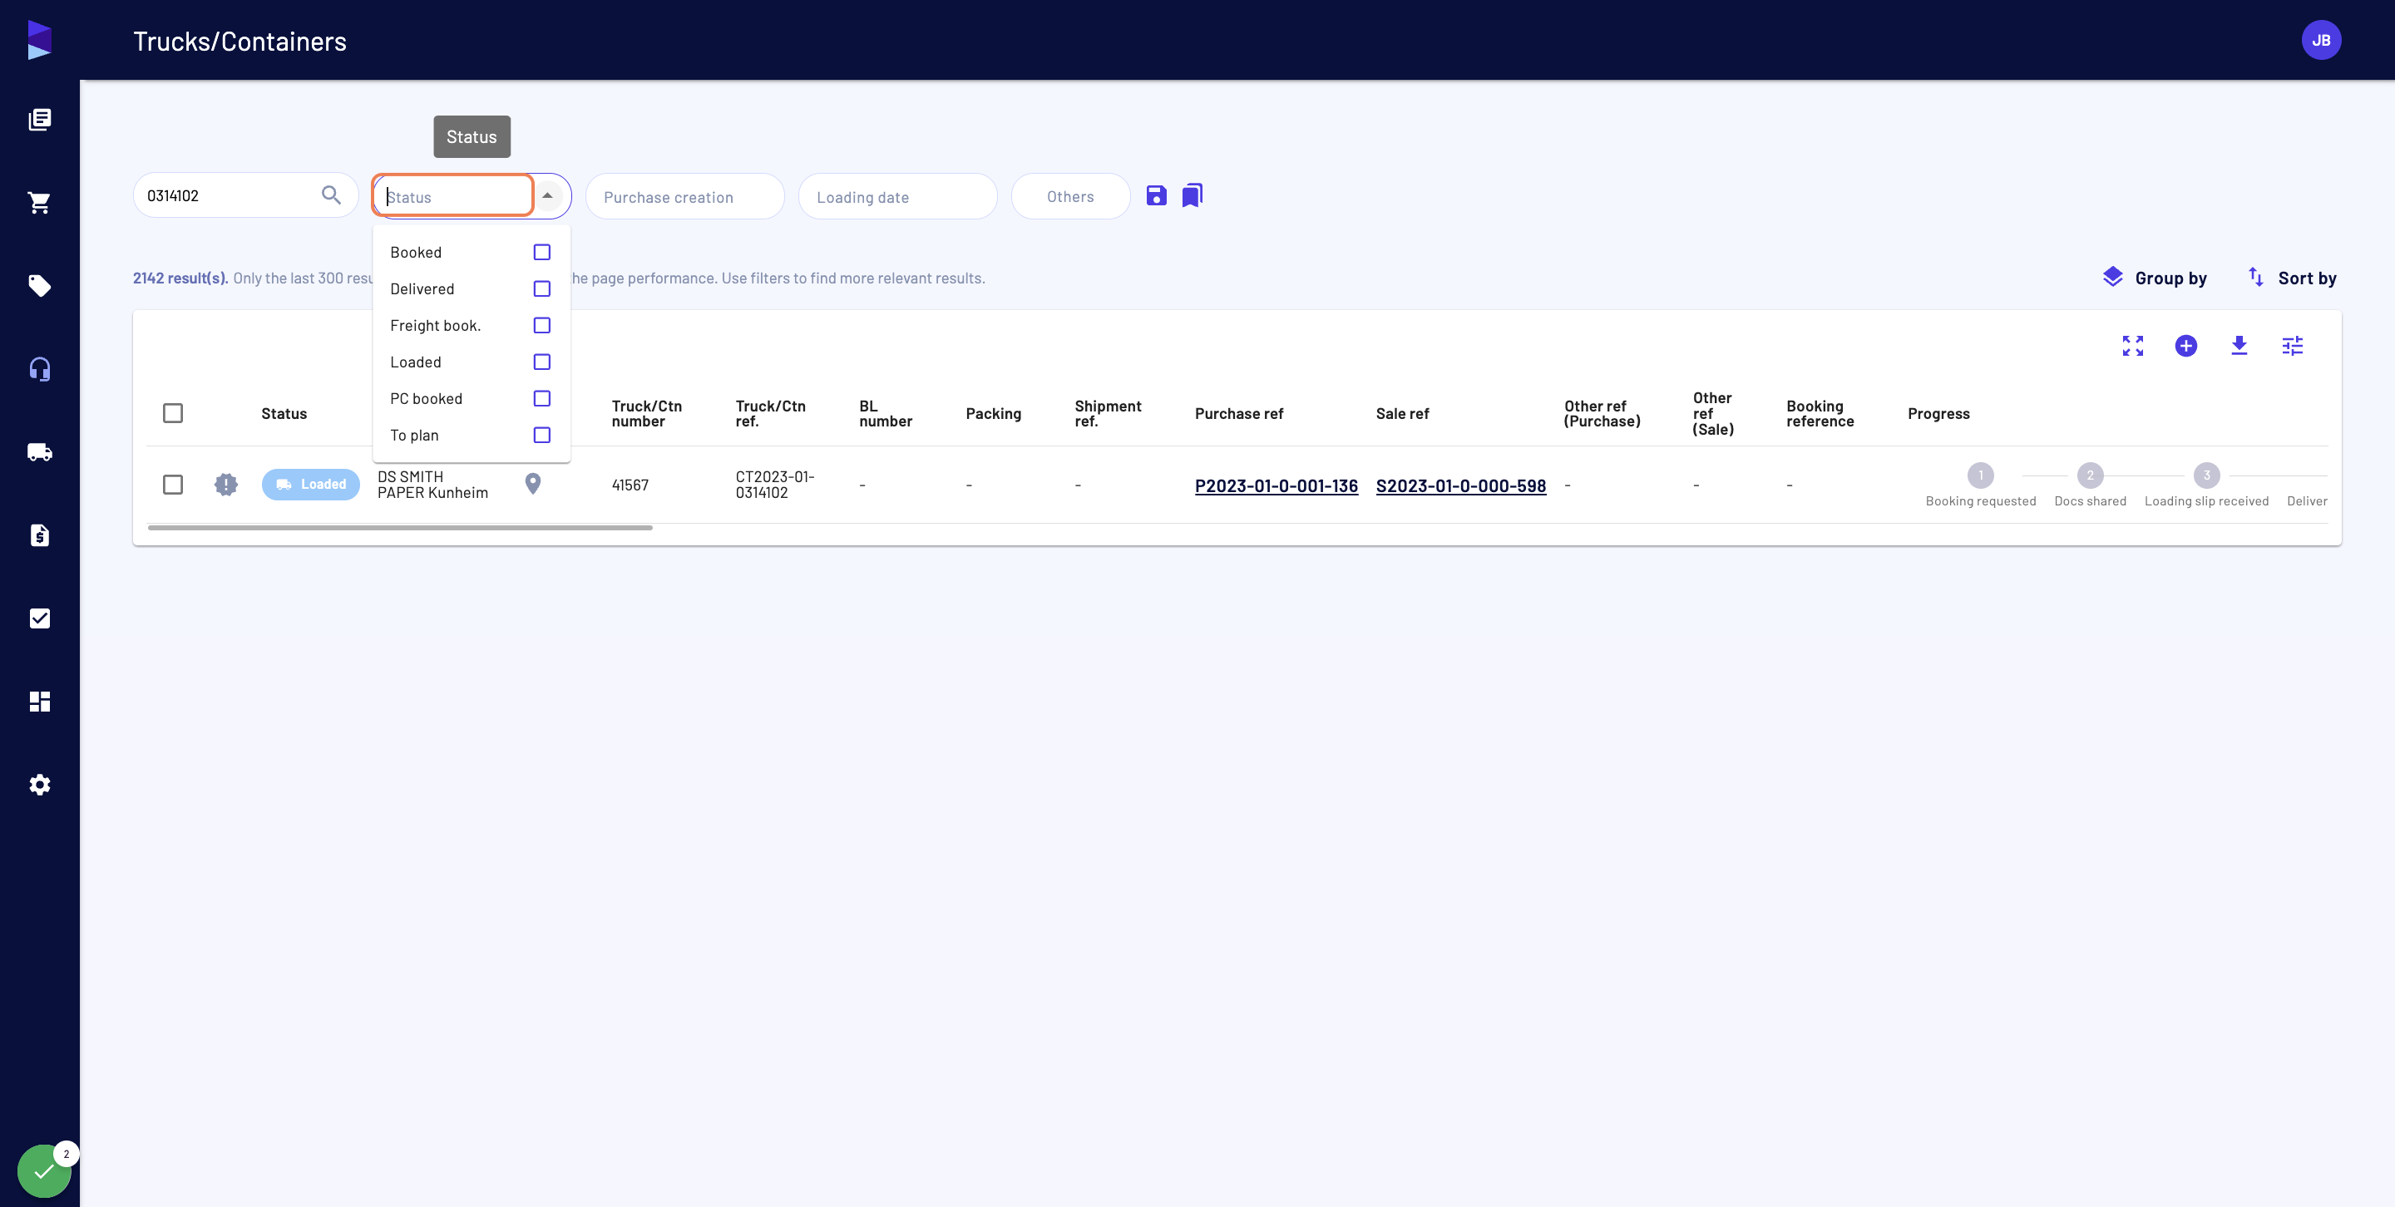Check the Booked status option
Screen dimensions: 2395x1207
point(542,252)
